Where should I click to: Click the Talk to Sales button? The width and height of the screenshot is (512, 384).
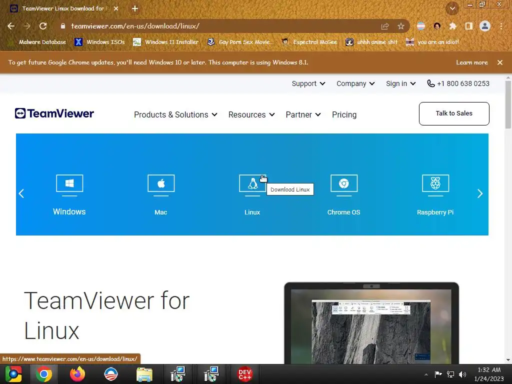pyautogui.click(x=454, y=113)
